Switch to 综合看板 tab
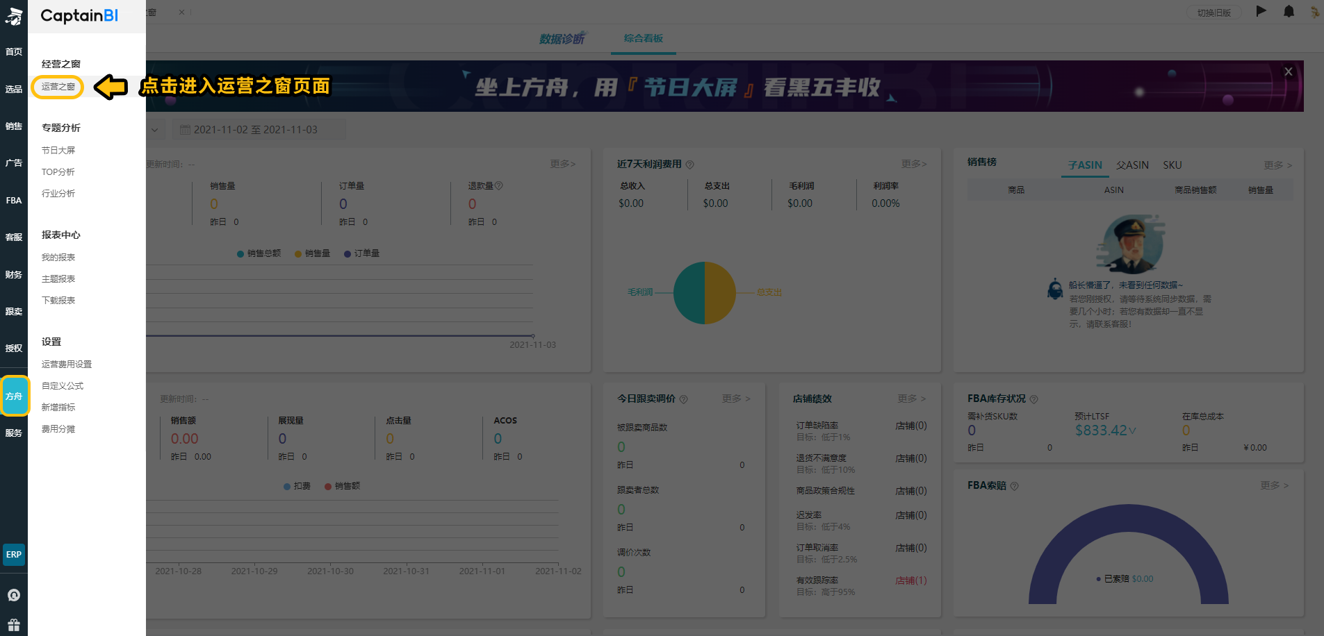This screenshot has width=1324, height=636. tap(644, 38)
